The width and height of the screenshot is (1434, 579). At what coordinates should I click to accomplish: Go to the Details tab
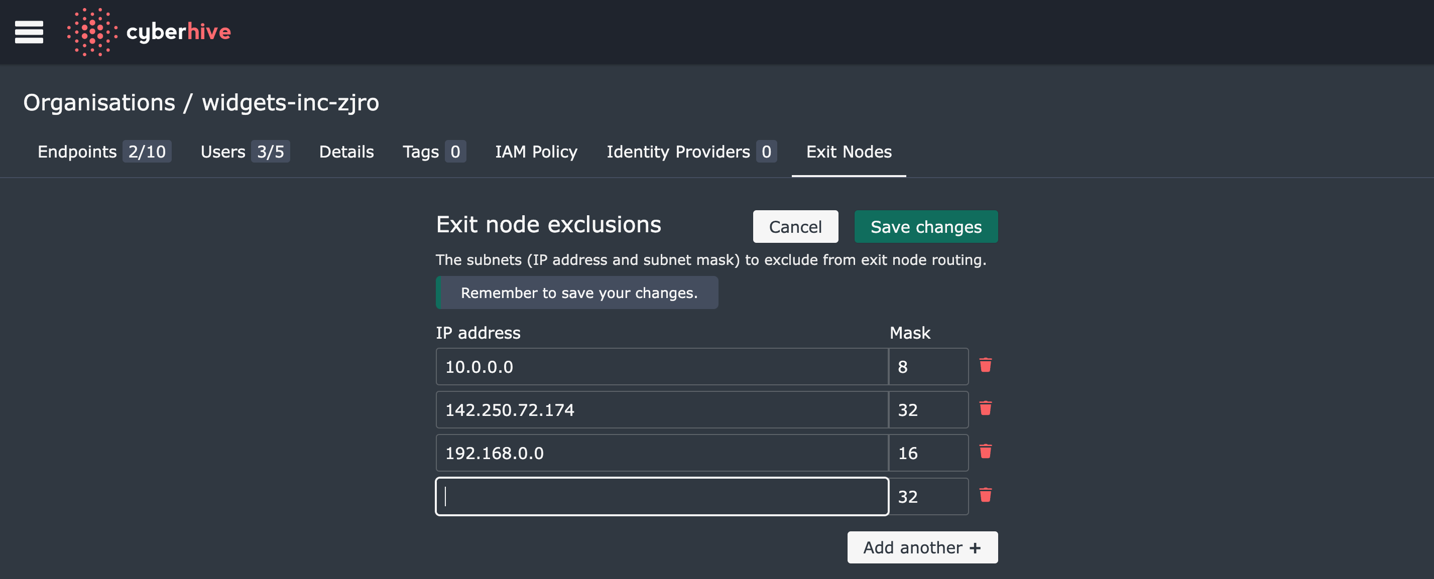[346, 152]
